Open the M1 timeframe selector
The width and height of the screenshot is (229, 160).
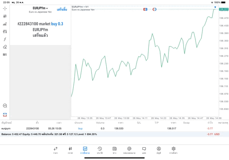(x=5, y=55)
